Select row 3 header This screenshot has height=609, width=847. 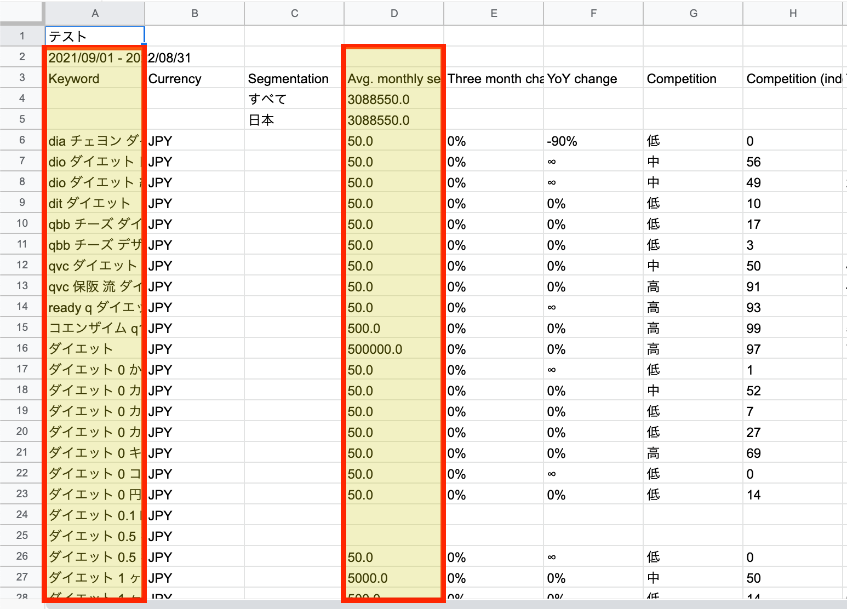tap(22, 78)
